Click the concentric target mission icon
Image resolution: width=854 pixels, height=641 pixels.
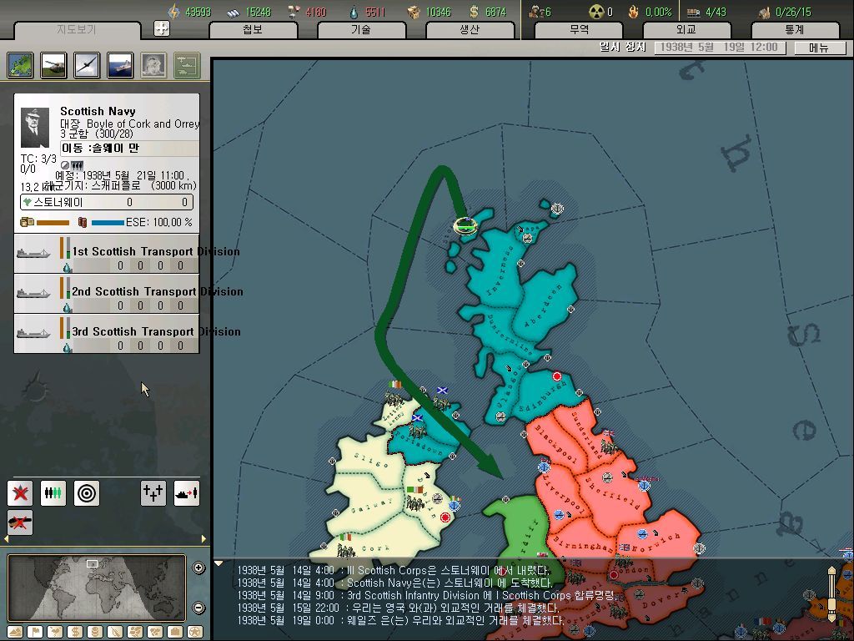click(x=87, y=493)
